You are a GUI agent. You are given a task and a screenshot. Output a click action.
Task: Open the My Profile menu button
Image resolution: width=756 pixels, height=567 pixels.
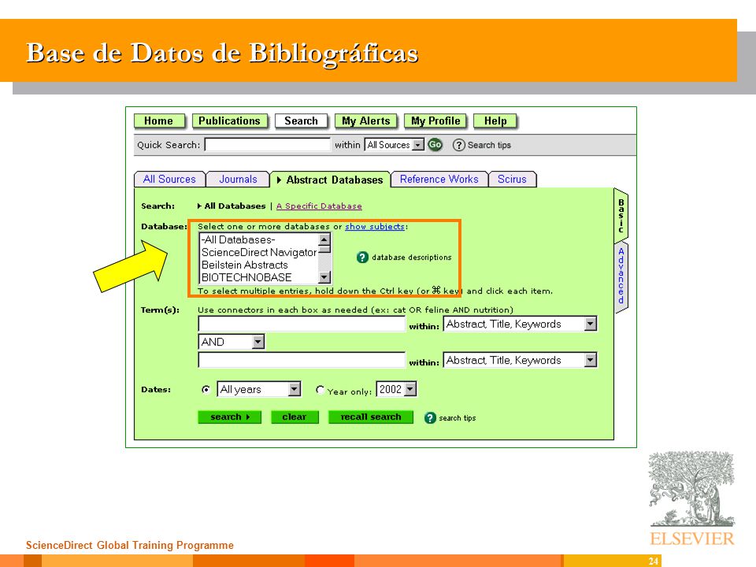pyautogui.click(x=435, y=121)
